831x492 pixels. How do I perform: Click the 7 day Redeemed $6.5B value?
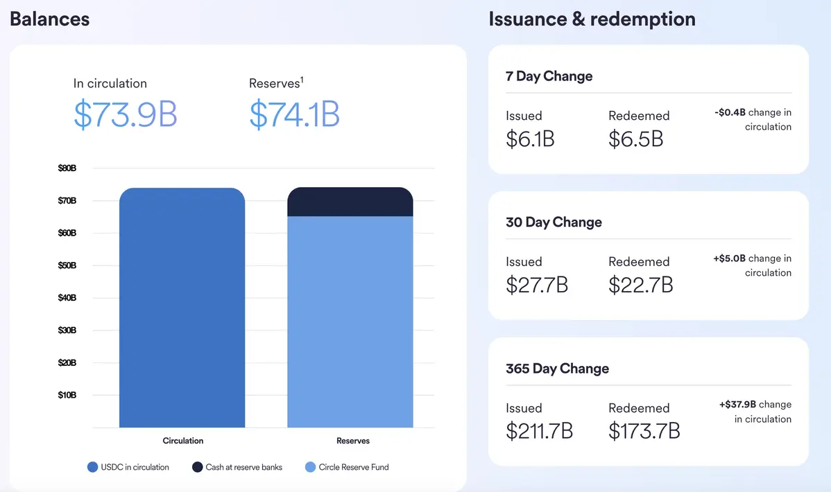pos(635,139)
